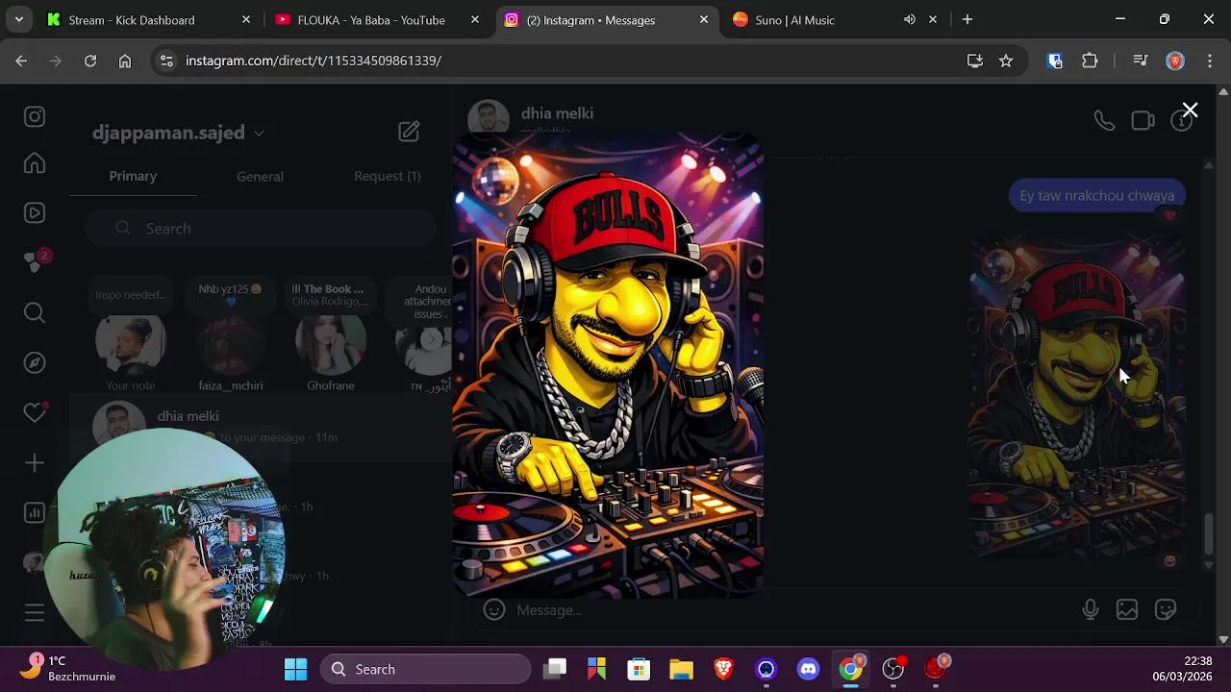Attach a photo using the image icon
Viewport: 1231px width, 692px height.
[x=1127, y=609]
